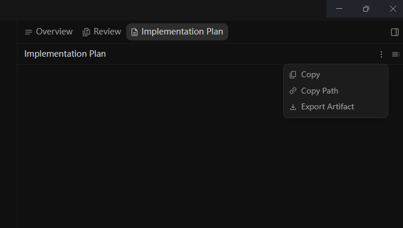The width and height of the screenshot is (403, 228).
Task: Close the three-dot more options menu
Action: click(381, 54)
